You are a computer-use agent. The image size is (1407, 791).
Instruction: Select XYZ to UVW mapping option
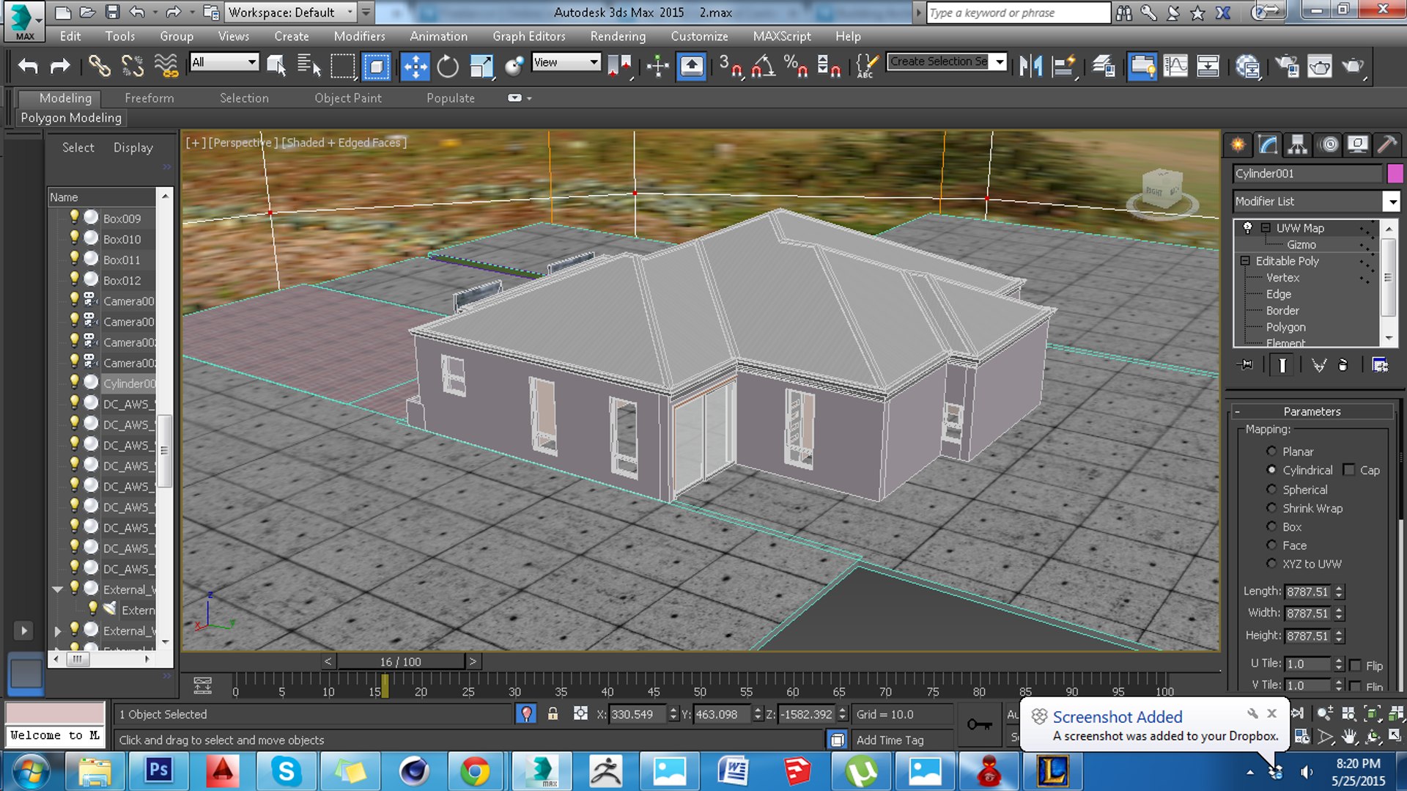[x=1271, y=564]
